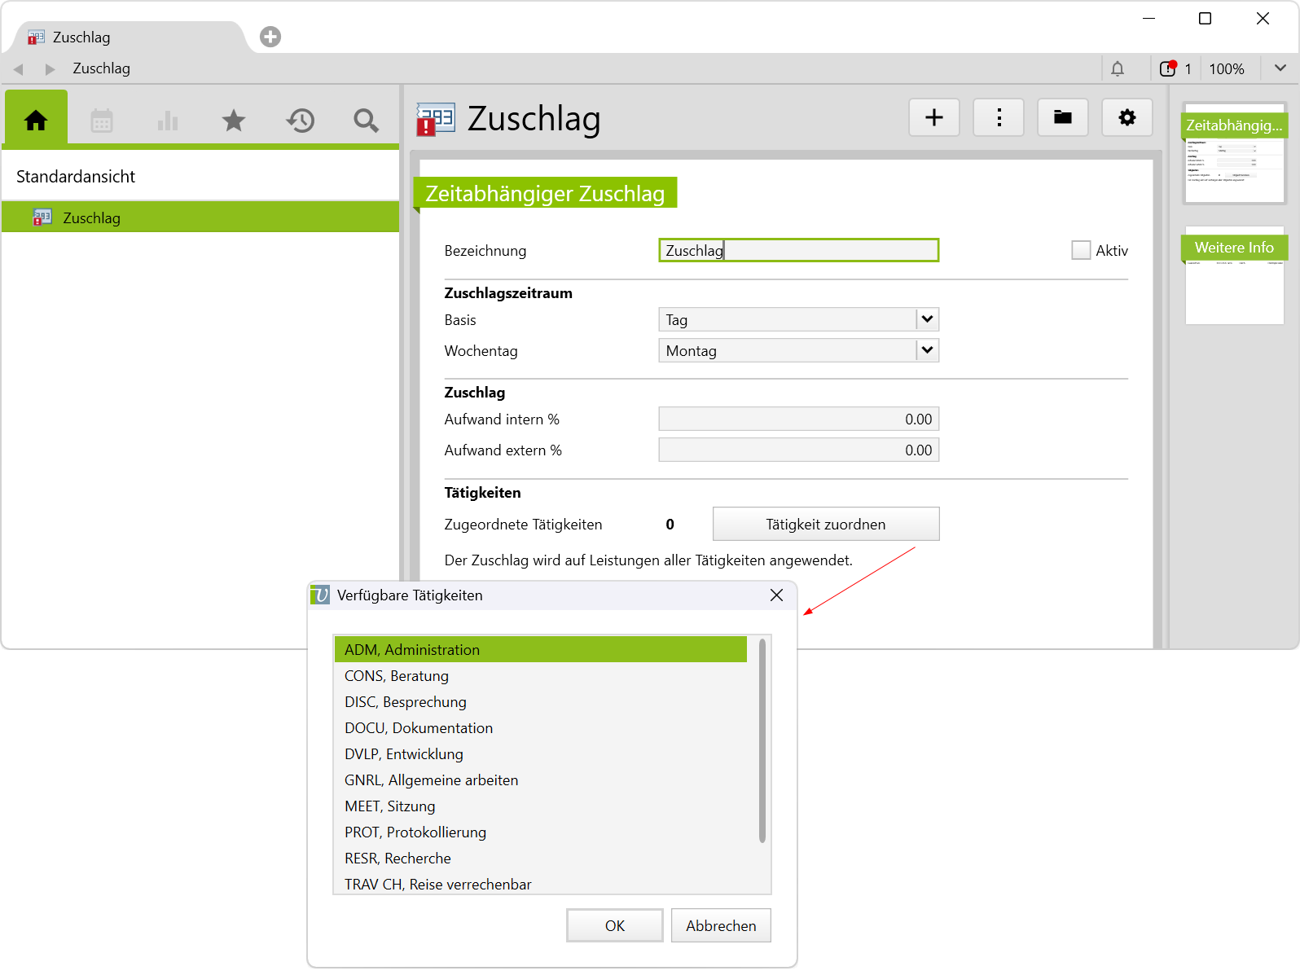Open the history clock icon
The width and height of the screenshot is (1300, 975).
point(300,121)
